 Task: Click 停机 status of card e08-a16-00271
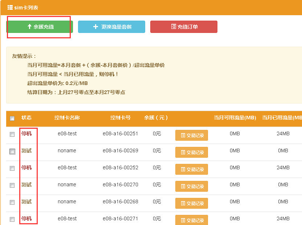26,218
